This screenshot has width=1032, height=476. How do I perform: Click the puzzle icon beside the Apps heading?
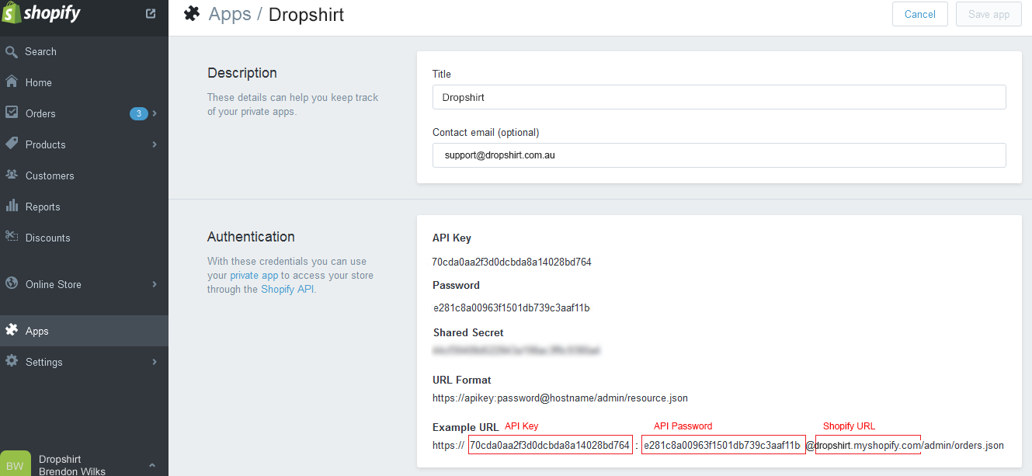click(x=192, y=14)
